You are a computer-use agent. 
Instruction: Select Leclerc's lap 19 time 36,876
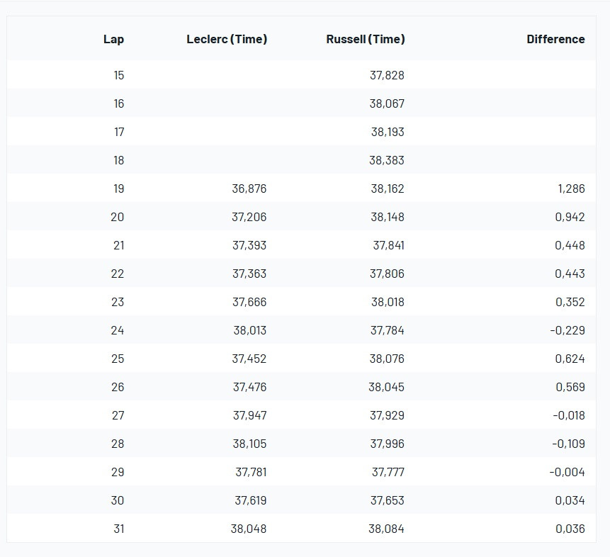(249, 189)
